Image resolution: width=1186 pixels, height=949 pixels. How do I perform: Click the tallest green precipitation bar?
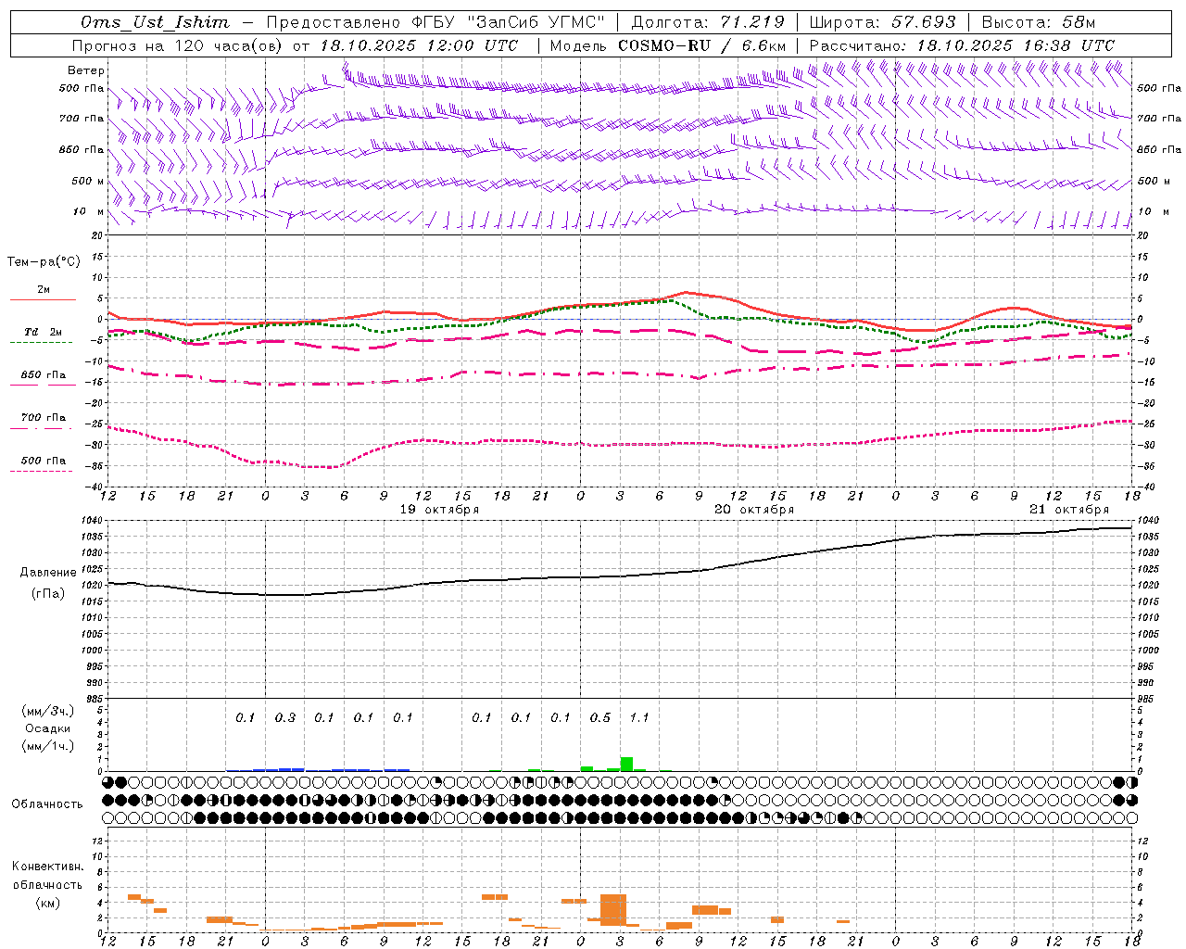(626, 764)
